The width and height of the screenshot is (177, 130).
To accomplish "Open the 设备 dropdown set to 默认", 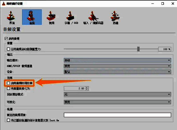I will [x=117, y=72].
